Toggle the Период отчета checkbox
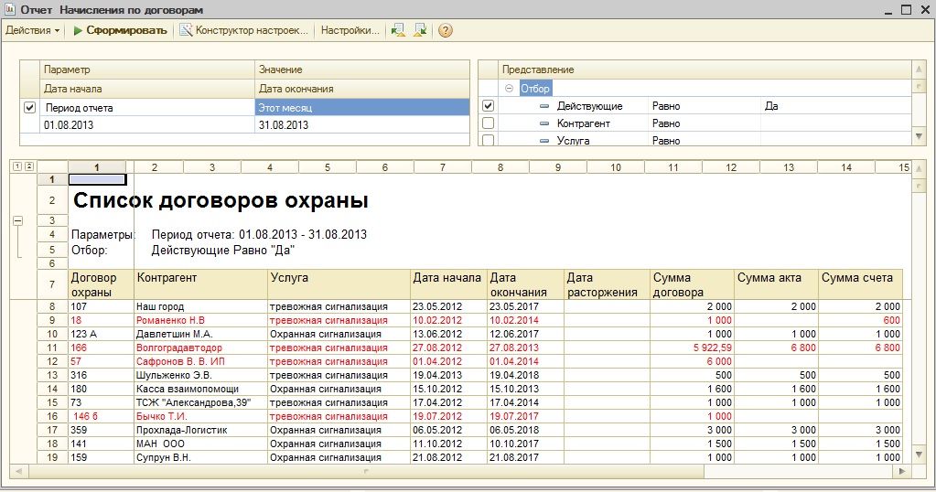The height and width of the screenshot is (492, 936). 29,108
